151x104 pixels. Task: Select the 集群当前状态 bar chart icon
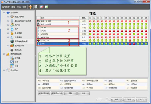click(x=8, y=54)
